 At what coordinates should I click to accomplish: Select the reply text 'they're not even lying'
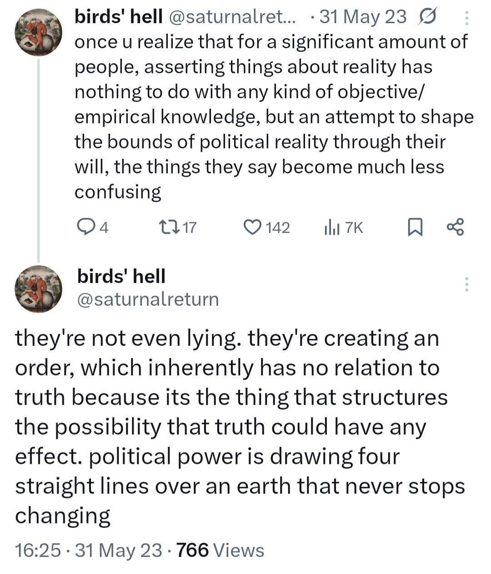coord(127,339)
